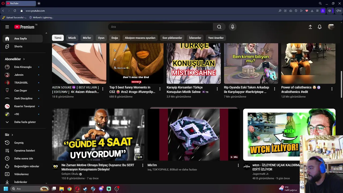Open OBS Studio from the taskbar
Screen dimensions: 343x193
point(117,189)
